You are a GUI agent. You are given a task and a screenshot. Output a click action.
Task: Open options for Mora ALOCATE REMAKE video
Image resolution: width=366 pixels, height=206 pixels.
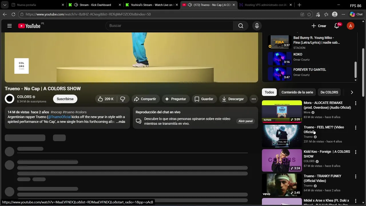tap(355, 103)
